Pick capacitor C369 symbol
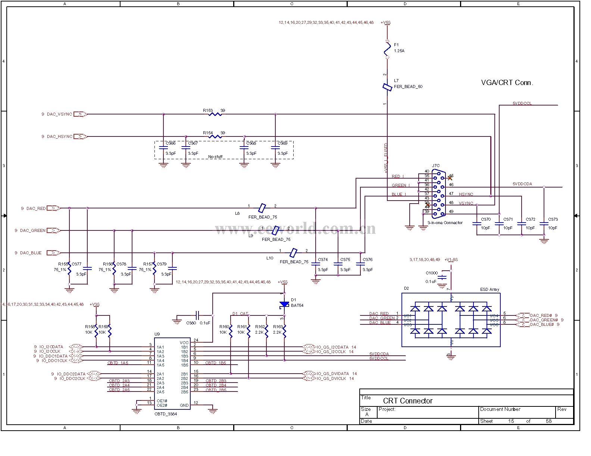591x456 pixels. click(x=275, y=148)
